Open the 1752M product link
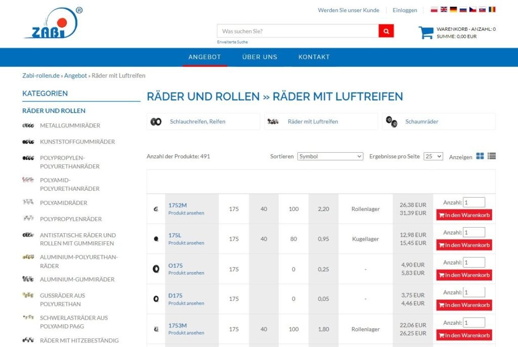 pyautogui.click(x=178, y=205)
